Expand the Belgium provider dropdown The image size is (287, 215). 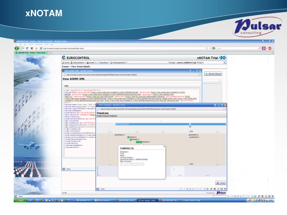click(x=224, y=62)
